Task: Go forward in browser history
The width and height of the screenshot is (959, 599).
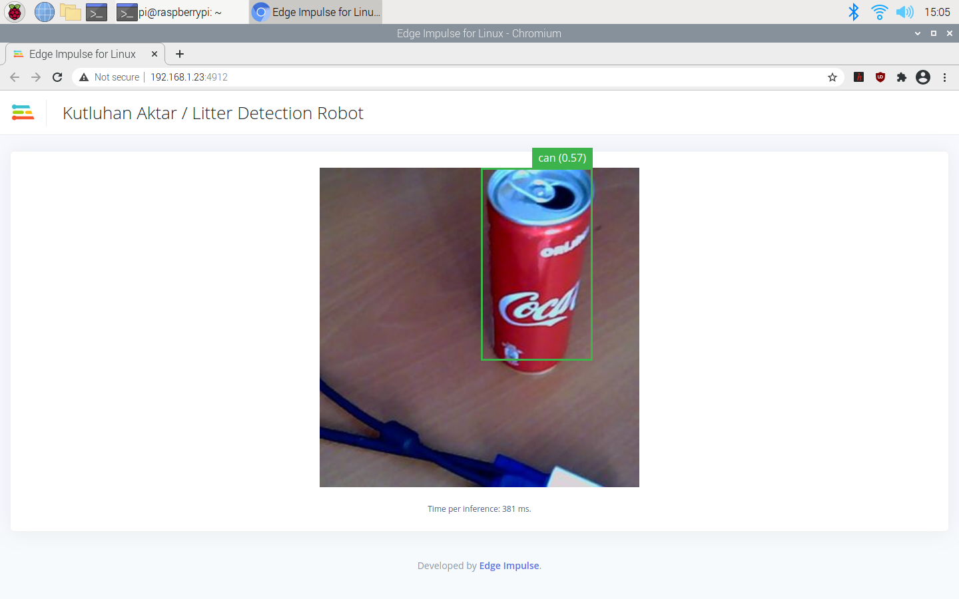Action: coord(36,77)
